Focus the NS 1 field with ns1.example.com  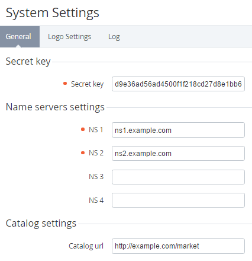178,130
